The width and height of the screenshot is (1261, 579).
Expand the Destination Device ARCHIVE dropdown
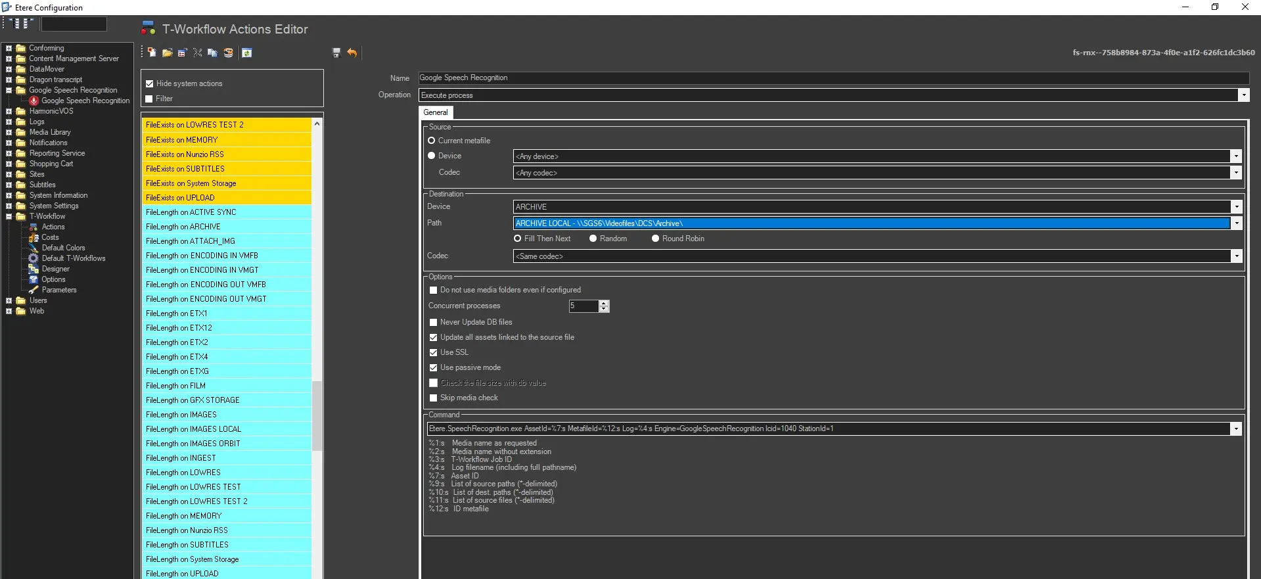tap(1236, 207)
